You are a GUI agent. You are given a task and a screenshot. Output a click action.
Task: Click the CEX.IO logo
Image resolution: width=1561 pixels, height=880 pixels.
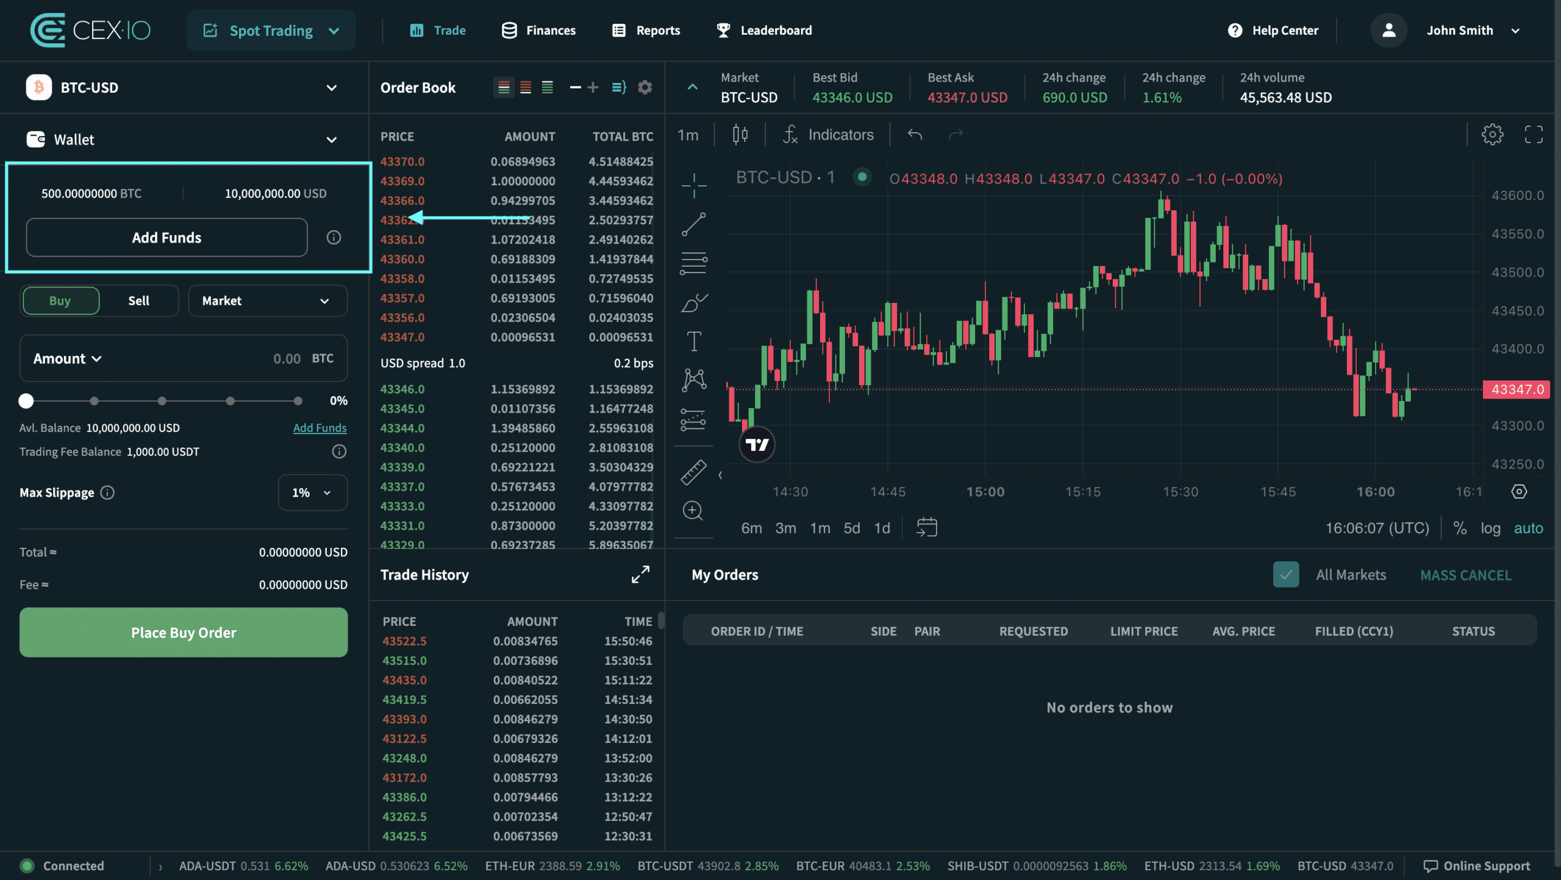(90, 30)
